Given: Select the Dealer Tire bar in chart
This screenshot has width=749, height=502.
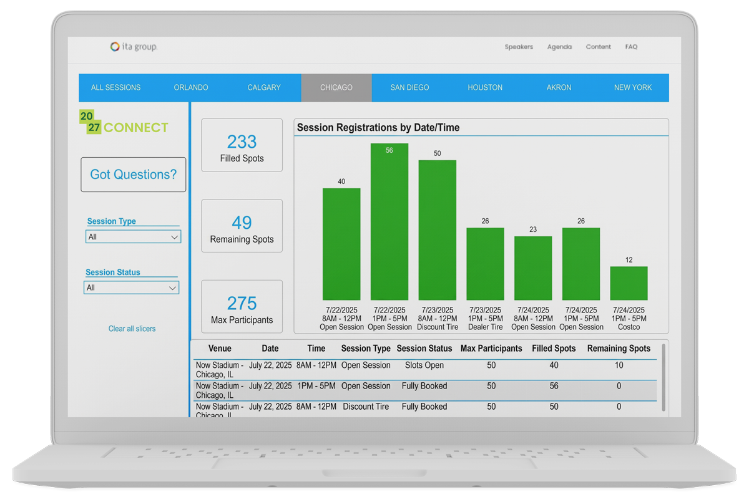Looking at the screenshot, I should (485, 264).
